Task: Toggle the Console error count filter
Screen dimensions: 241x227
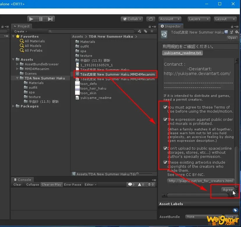Action: coord(150,184)
